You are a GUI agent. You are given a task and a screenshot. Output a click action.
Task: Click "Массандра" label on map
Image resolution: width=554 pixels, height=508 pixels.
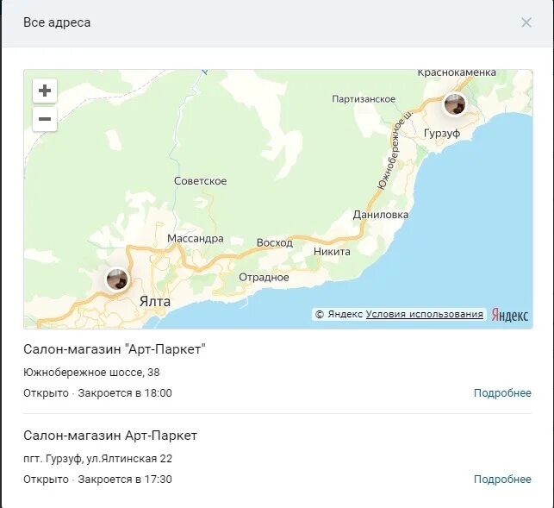[x=196, y=238]
